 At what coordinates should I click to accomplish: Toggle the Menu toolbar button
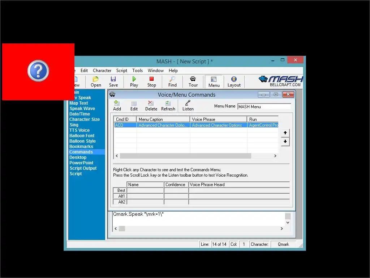214,82
